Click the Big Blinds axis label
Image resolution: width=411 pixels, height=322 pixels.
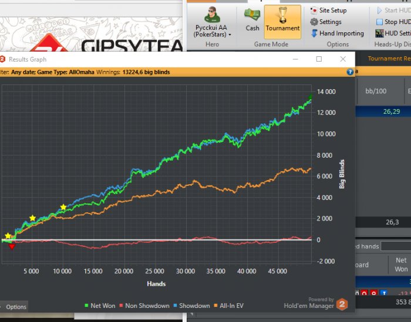click(342, 174)
